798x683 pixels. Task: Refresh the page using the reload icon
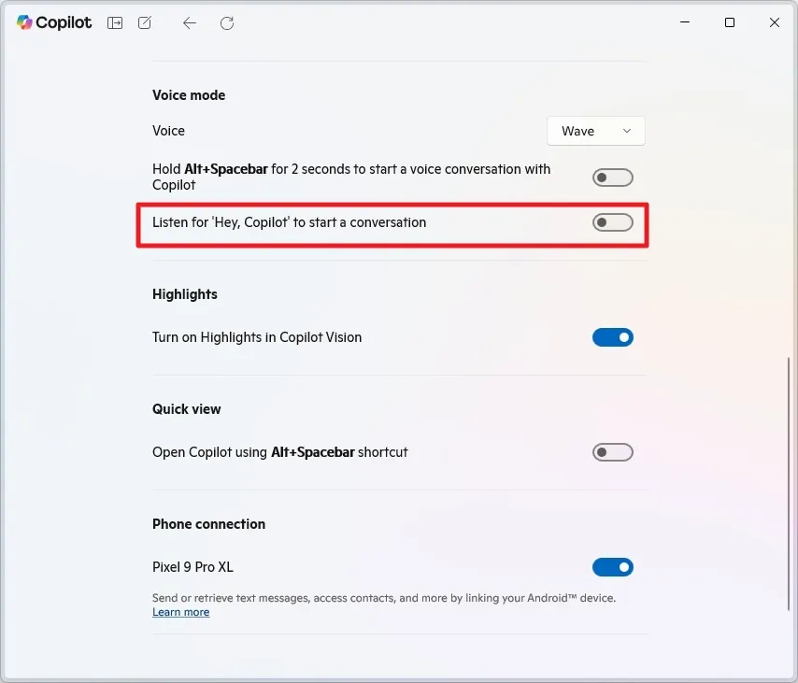[226, 22]
